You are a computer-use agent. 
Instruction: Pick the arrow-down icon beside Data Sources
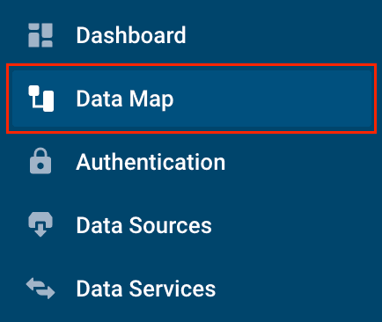click(x=40, y=224)
